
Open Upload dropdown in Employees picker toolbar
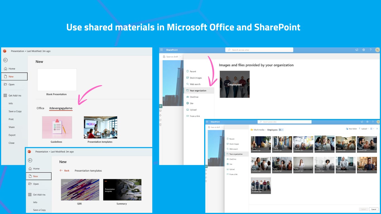pyautogui.click(x=364, y=129)
